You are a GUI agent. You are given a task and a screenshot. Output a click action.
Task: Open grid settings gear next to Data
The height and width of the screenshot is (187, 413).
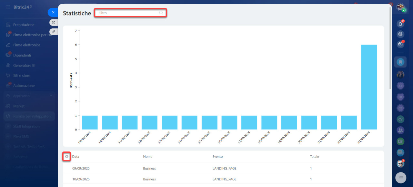(x=66, y=157)
